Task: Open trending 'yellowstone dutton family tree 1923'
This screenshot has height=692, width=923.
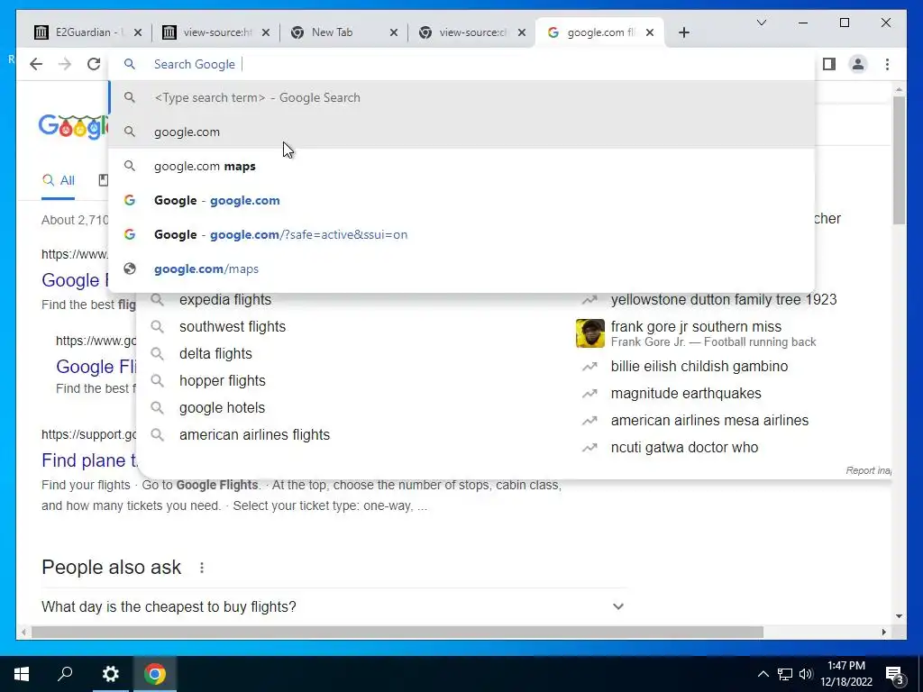Action: point(724,299)
